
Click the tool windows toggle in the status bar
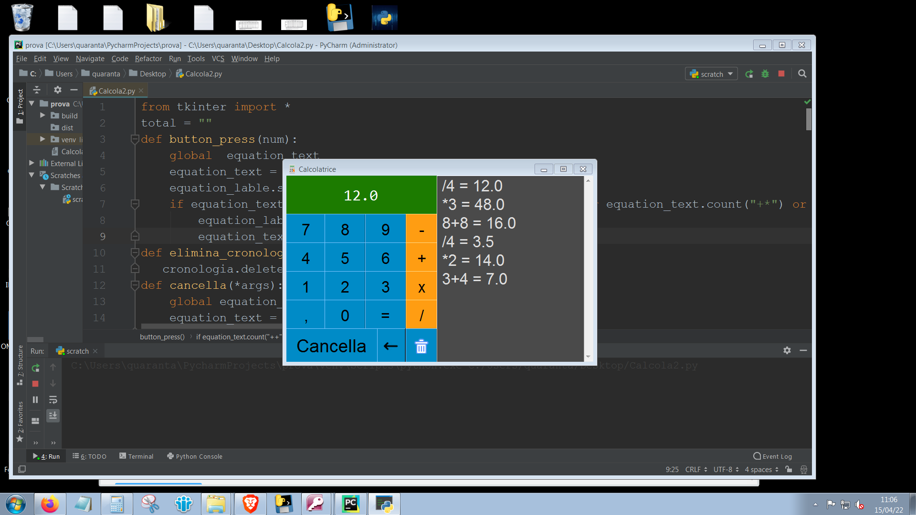tap(22, 470)
